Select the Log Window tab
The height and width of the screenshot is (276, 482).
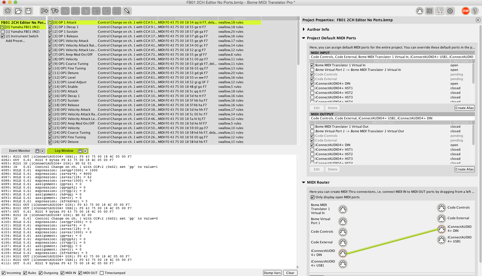[64, 151]
